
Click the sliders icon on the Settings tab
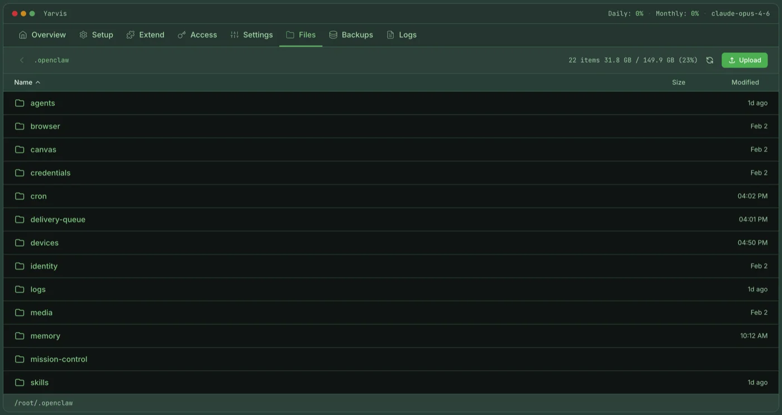234,35
